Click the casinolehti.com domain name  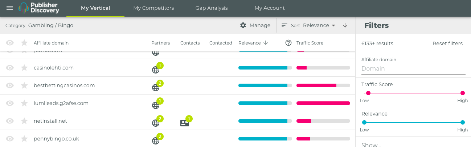point(54,68)
